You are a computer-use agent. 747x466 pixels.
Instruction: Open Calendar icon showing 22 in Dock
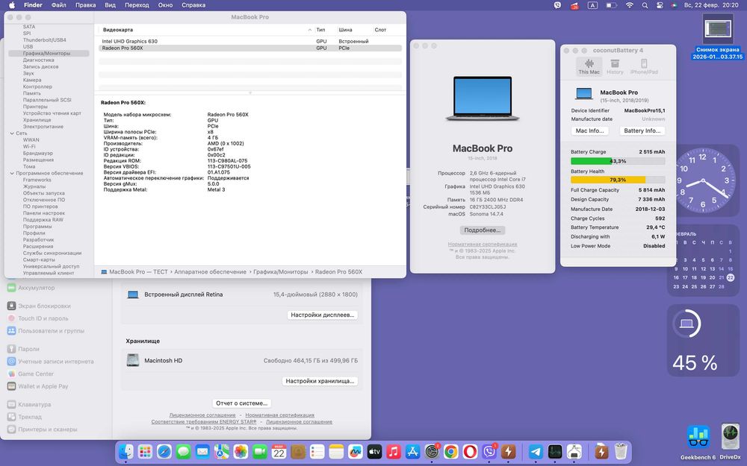[x=279, y=451]
